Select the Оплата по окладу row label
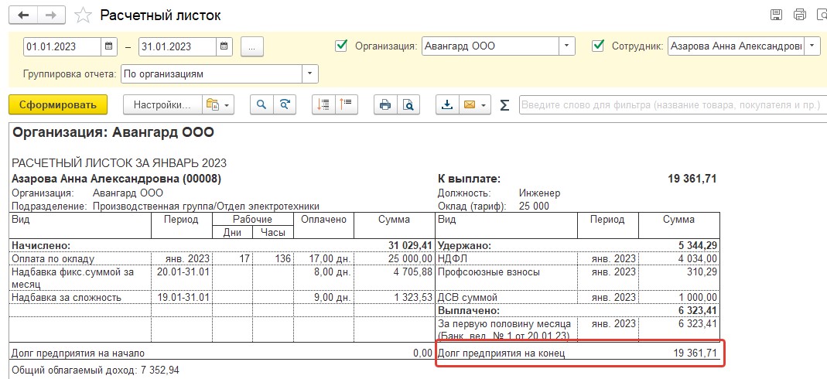The height and width of the screenshot is (379, 827). (x=53, y=259)
